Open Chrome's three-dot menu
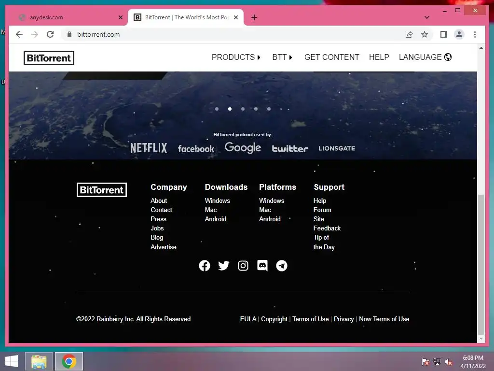 point(475,34)
